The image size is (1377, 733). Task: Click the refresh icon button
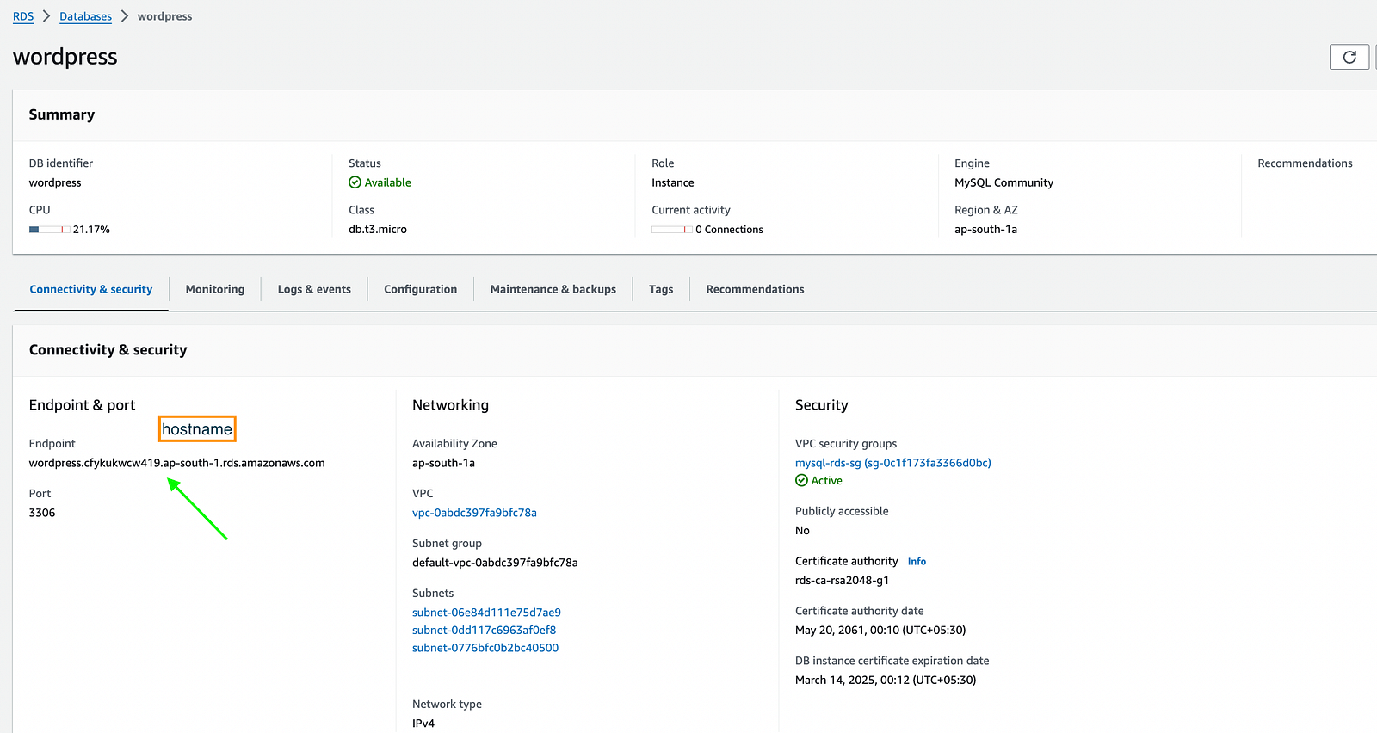pyautogui.click(x=1349, y=57)
